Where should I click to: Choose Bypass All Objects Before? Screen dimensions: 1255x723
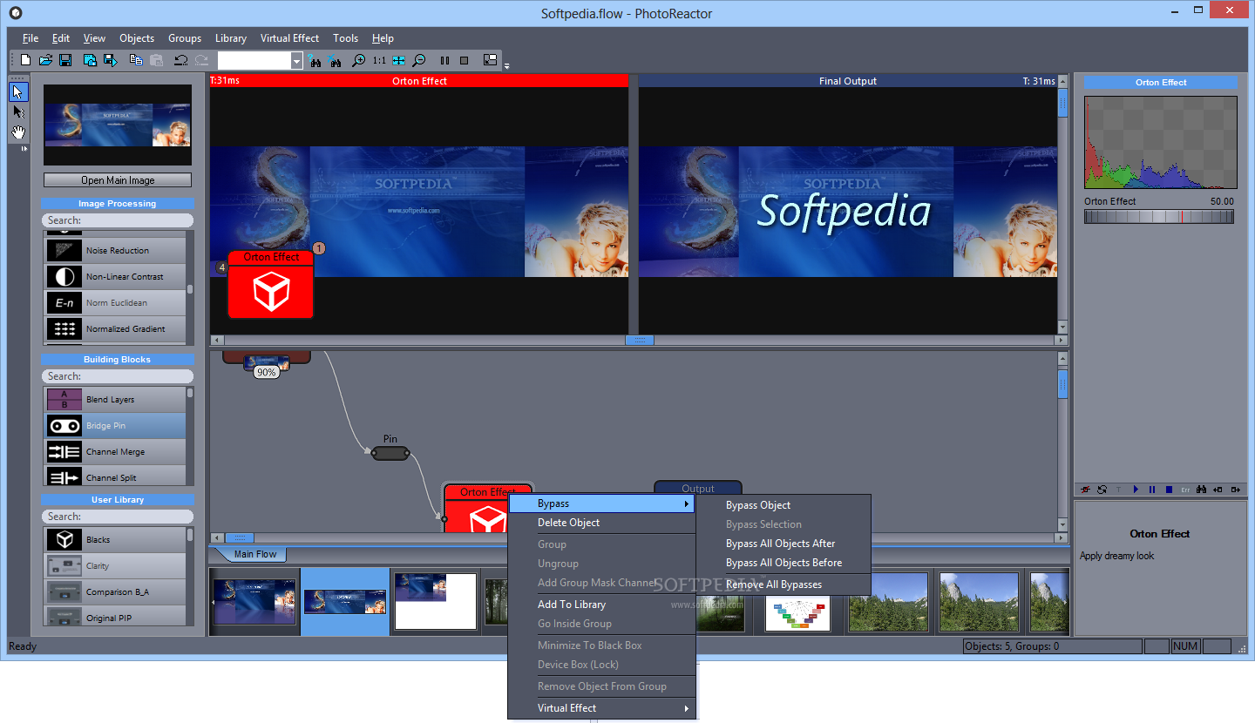pyautogui.click(x=784, y=563)
